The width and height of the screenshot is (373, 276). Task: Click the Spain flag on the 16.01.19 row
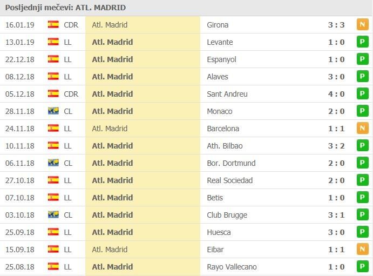tap(53, 25)
